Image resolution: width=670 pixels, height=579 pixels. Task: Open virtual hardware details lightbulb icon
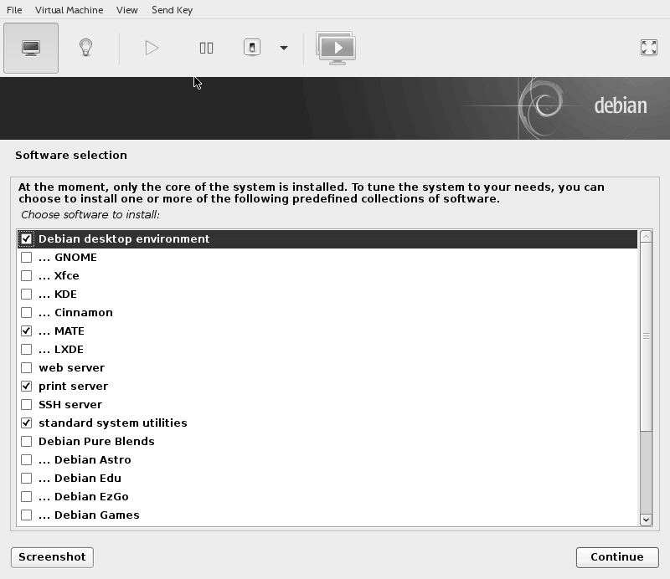(x=86, y=48)
